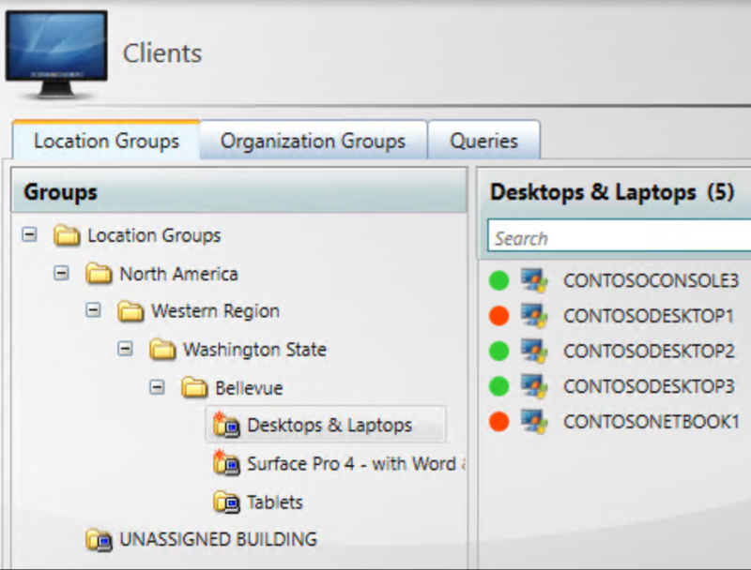
Task: Collapse the Location Groups root node
Action: click(x=30, y=235)
